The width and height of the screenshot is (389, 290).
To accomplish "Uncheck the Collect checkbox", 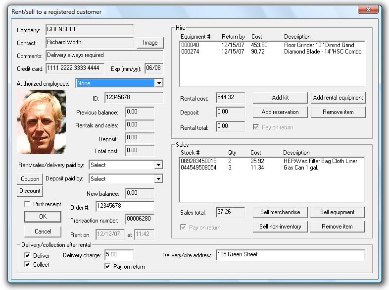I will coord(28,265).
